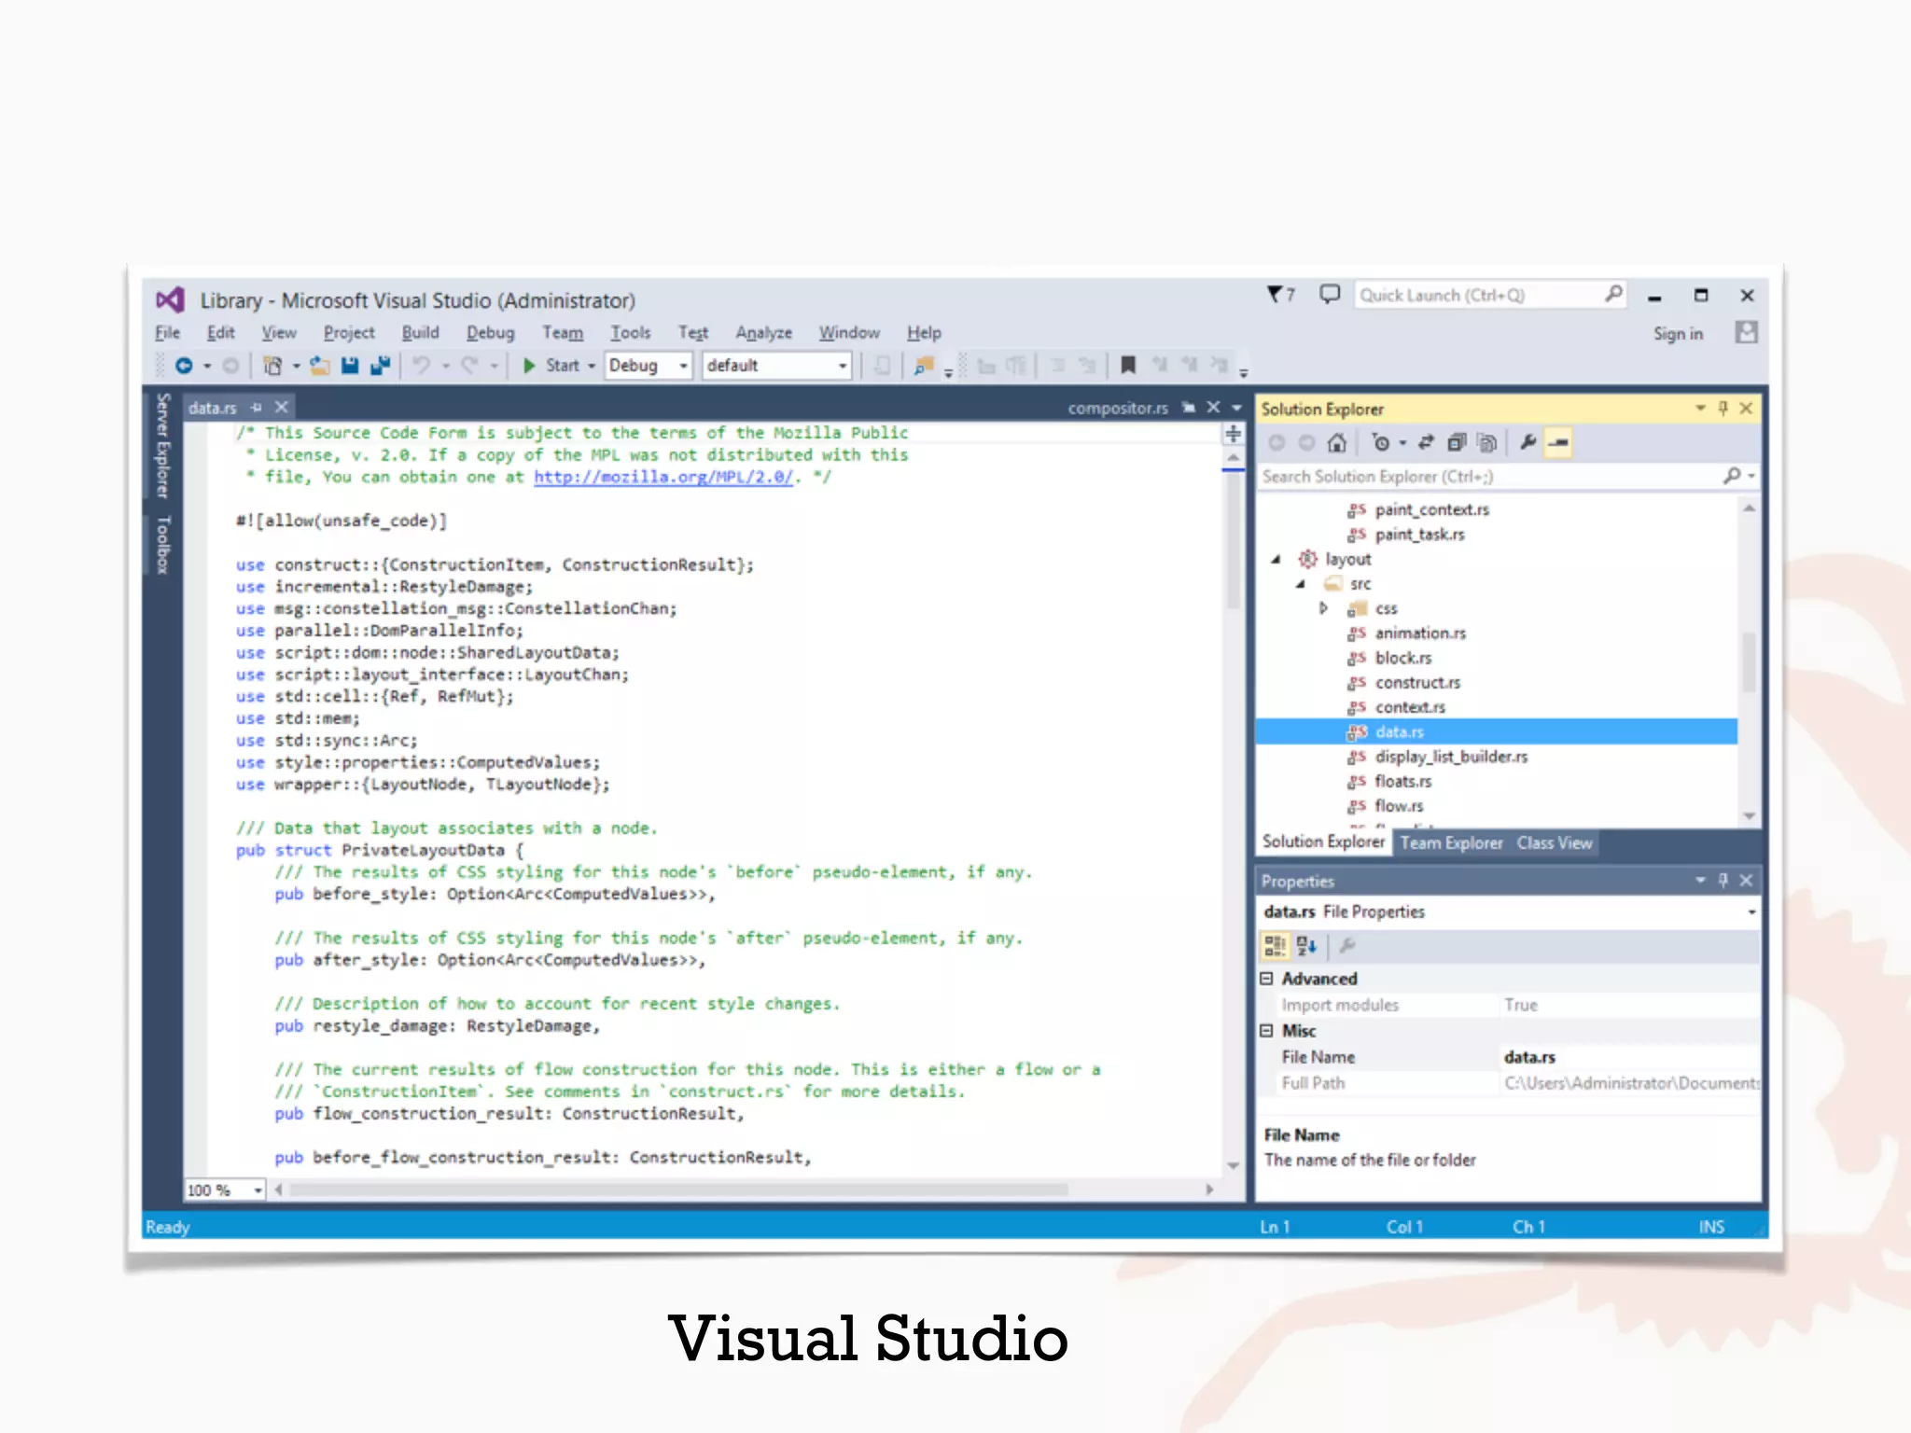Click the split editor handle above the scrollbar
Screen dimensions: 1911x1433
1233,434
